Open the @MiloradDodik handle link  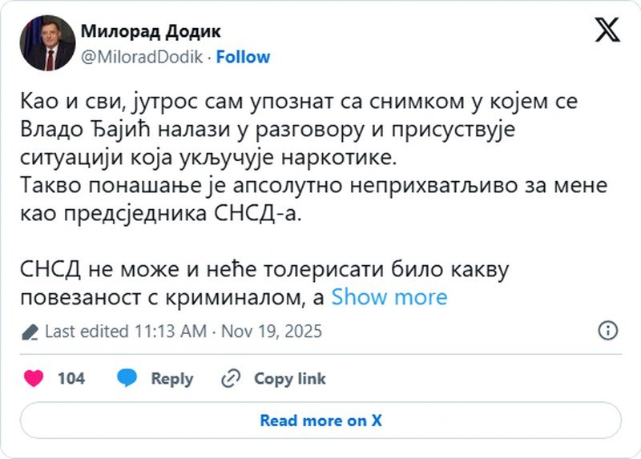point(143,57)
